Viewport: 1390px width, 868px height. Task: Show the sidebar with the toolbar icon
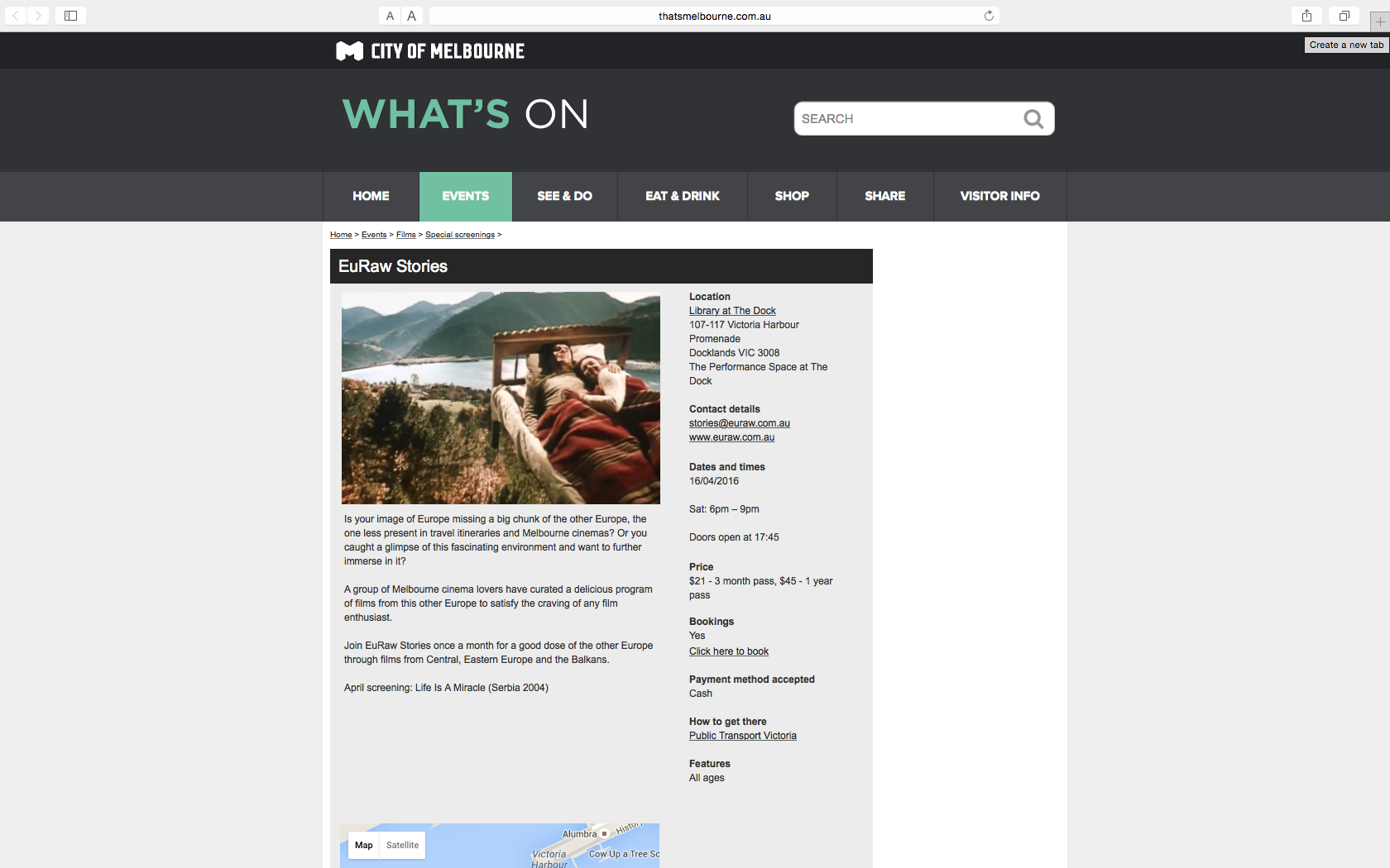(x=71, y=16)
